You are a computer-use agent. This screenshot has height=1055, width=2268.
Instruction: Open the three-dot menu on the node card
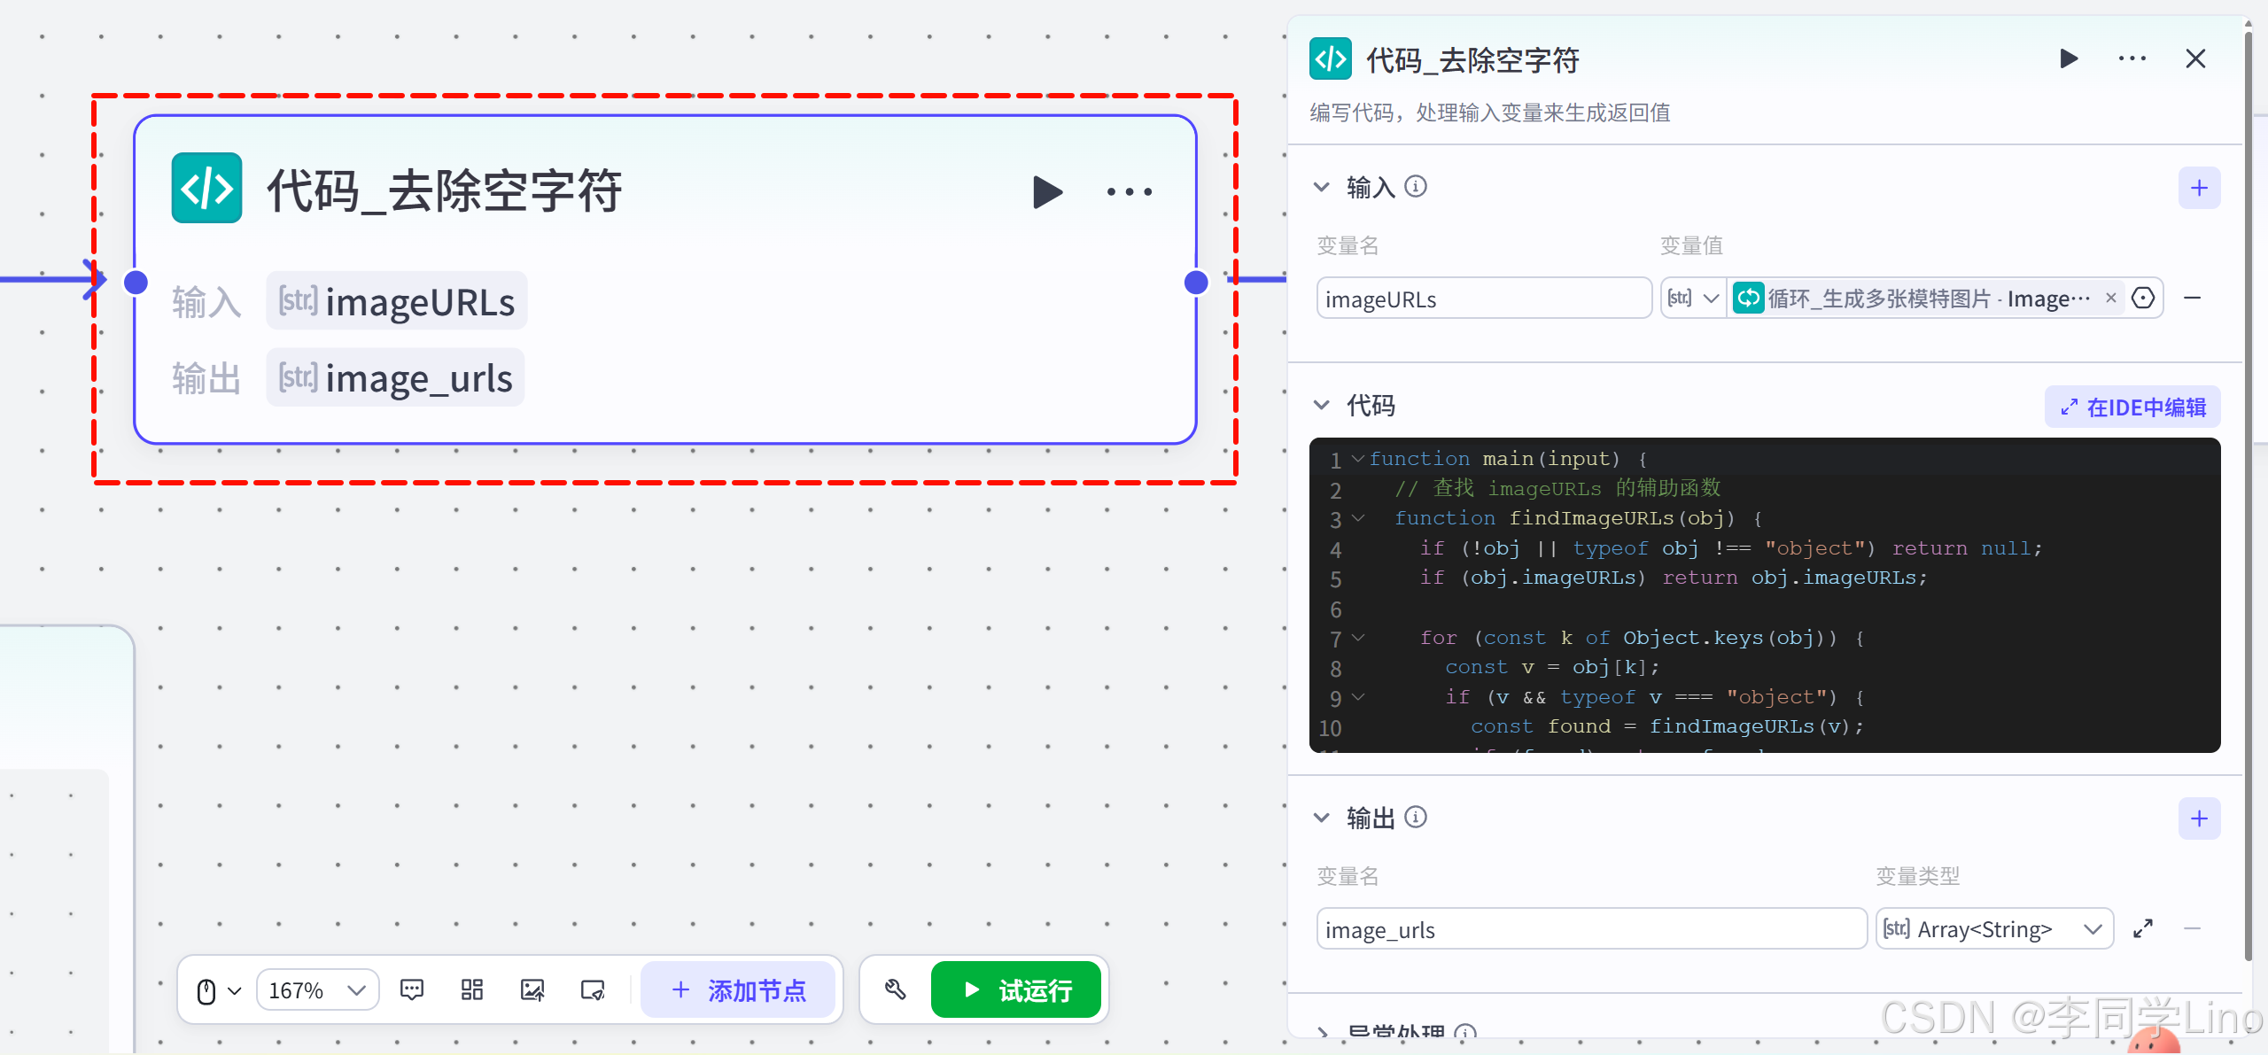point(1130,192)
